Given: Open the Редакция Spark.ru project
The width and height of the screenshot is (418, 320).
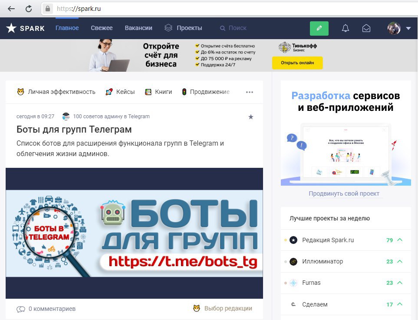Looking at the screenshot, I should tap(328, 240).
